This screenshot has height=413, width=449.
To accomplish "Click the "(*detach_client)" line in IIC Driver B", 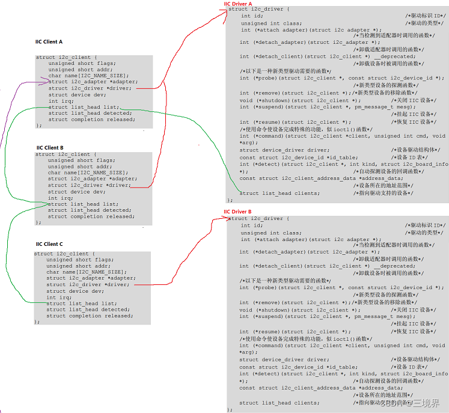I will pos(328,266).
